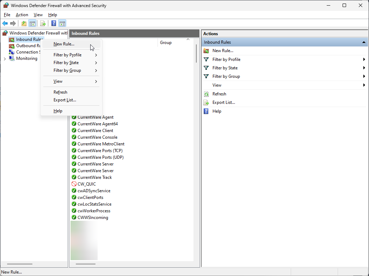Open Filter by State submenu in context menu
The width and height of the screenshot is (369, 276).
pos(72,63)
